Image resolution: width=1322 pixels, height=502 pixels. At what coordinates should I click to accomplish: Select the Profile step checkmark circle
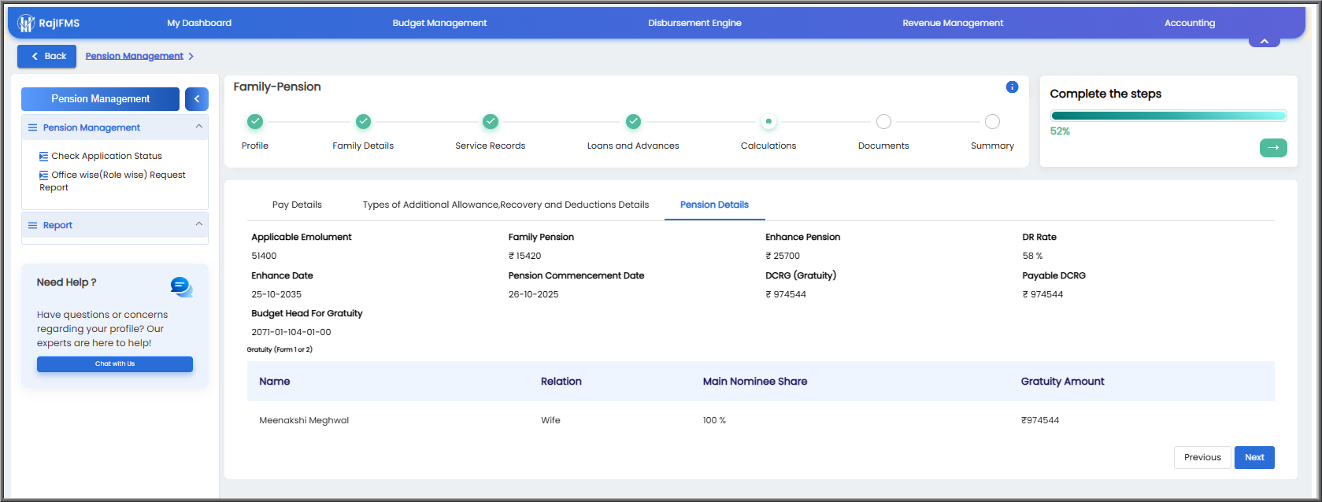[x=255, y=122]
